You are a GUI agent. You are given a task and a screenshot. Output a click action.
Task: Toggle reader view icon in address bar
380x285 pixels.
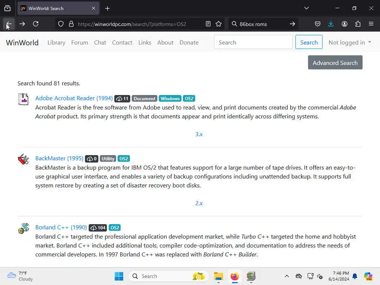(x=208, y=24)
